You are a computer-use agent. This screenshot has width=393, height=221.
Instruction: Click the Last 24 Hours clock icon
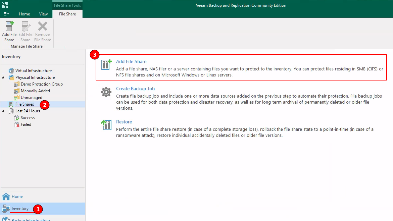point(11,111)
